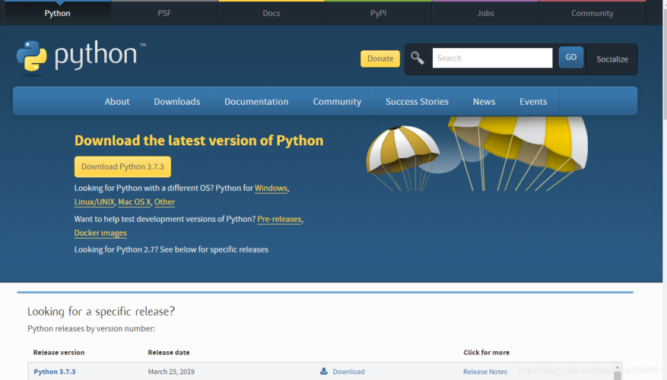This screenshot has width=667, height=380.
Task: Open the Success Stories menu
Action: coord(417,102)
